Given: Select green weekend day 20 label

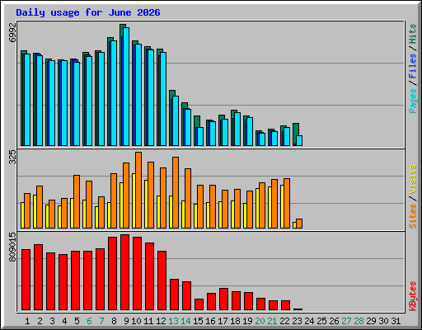Looking at the screenshot, I should click(x=260, y=321).
